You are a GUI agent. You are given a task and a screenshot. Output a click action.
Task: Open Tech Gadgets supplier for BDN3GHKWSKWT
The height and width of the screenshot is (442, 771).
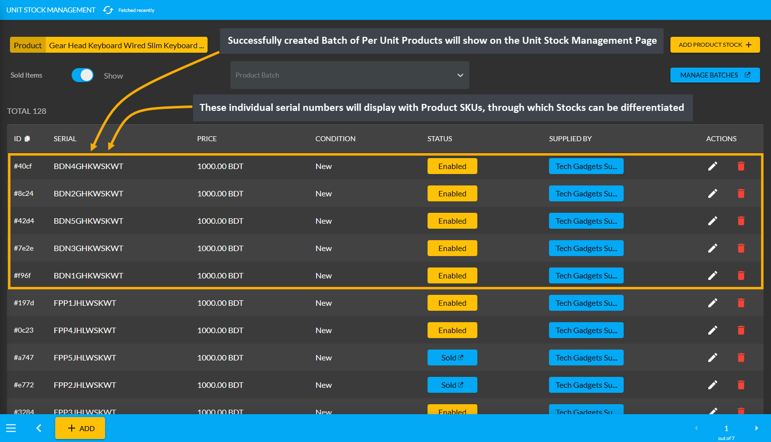[586, 248]
